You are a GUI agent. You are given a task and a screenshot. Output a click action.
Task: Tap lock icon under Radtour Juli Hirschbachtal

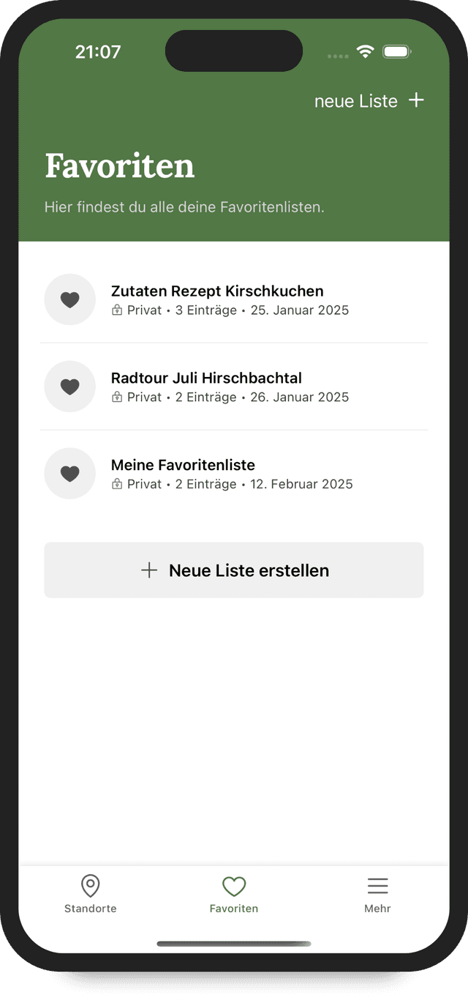pyautogui.click(x=117, y=398)
